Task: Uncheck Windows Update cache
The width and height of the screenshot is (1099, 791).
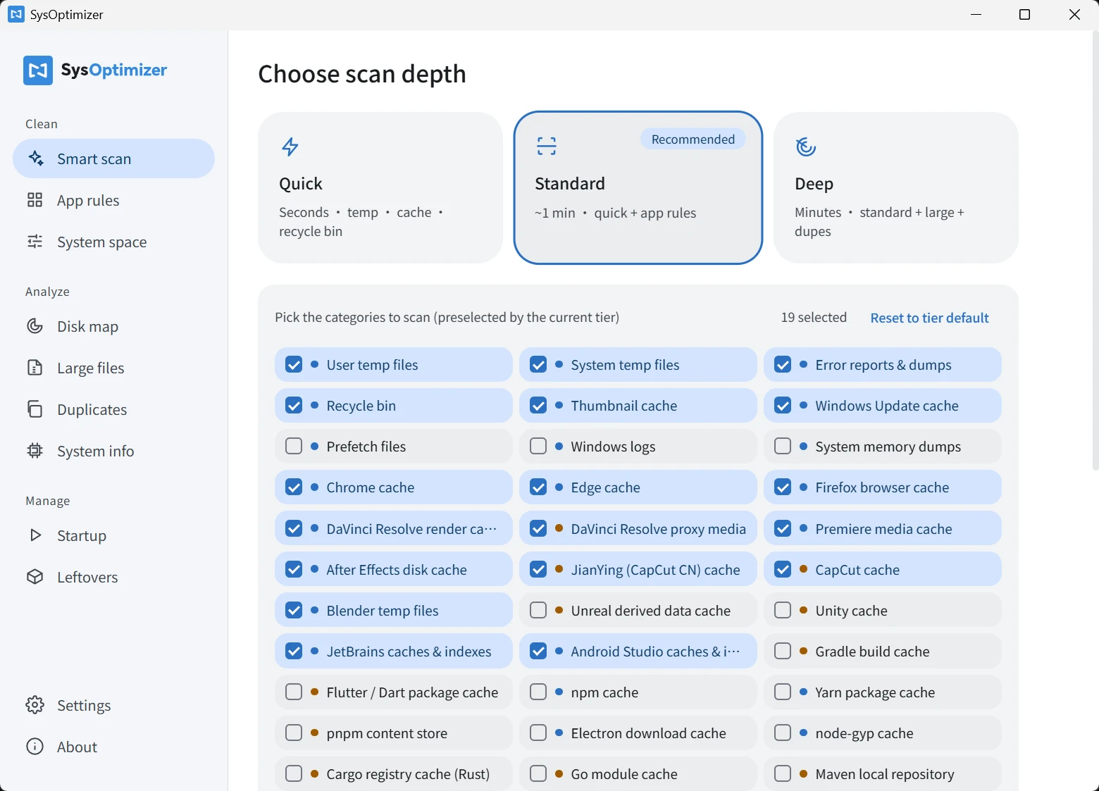Action: [783, 406]
